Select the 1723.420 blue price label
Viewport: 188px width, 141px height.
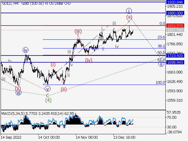point(175,56)
